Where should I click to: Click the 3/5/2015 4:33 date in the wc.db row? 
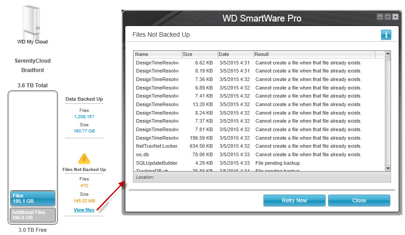click(x=234, y=154)
